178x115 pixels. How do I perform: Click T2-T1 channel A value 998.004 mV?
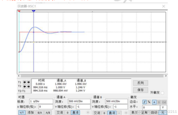point(60,90)
